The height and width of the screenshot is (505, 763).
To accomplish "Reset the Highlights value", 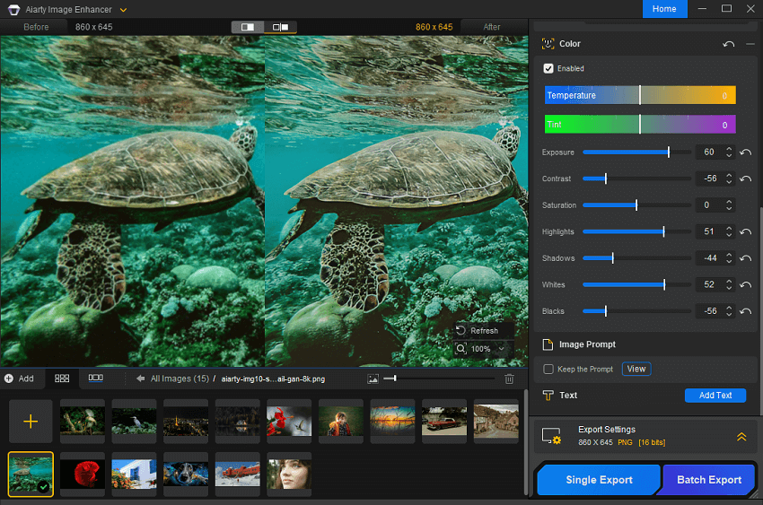I will click(x=745, y=231).
